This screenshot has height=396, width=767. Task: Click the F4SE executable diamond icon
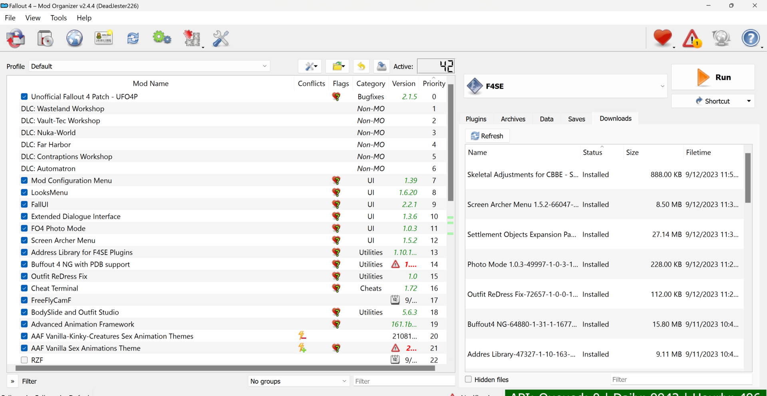(475, 86)
